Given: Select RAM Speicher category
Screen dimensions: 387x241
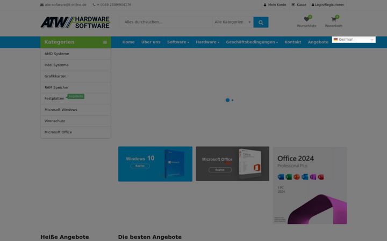Looking at the screenshot, I should (76, 87).
